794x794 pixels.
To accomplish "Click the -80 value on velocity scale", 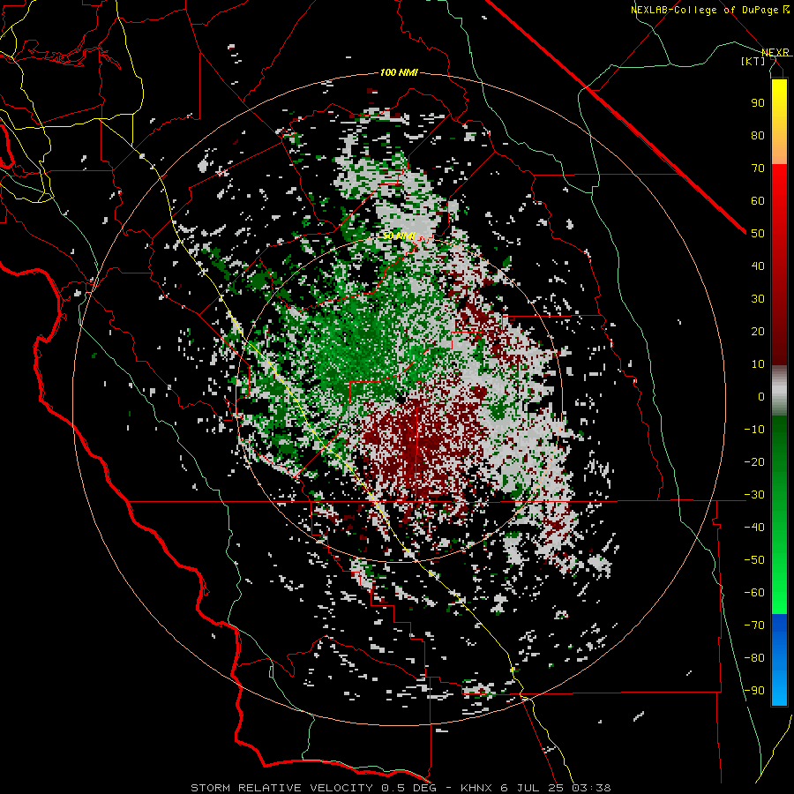I will 754,658.
